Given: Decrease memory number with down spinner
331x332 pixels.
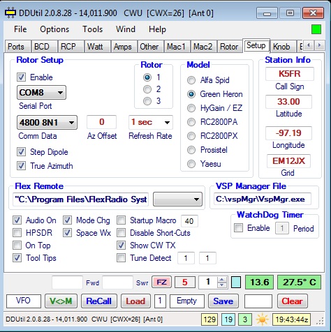Looking at the screenshot, I should pyautogui.click(x=222, y=285).
